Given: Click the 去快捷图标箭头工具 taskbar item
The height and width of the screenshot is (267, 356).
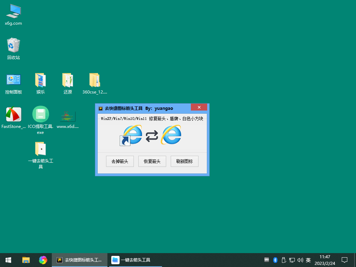Looking at the screenshot, I should pyautogui.click(x=80, y=260).
